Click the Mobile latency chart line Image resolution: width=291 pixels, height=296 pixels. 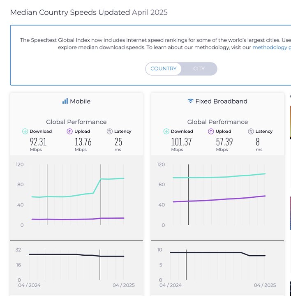62,254
